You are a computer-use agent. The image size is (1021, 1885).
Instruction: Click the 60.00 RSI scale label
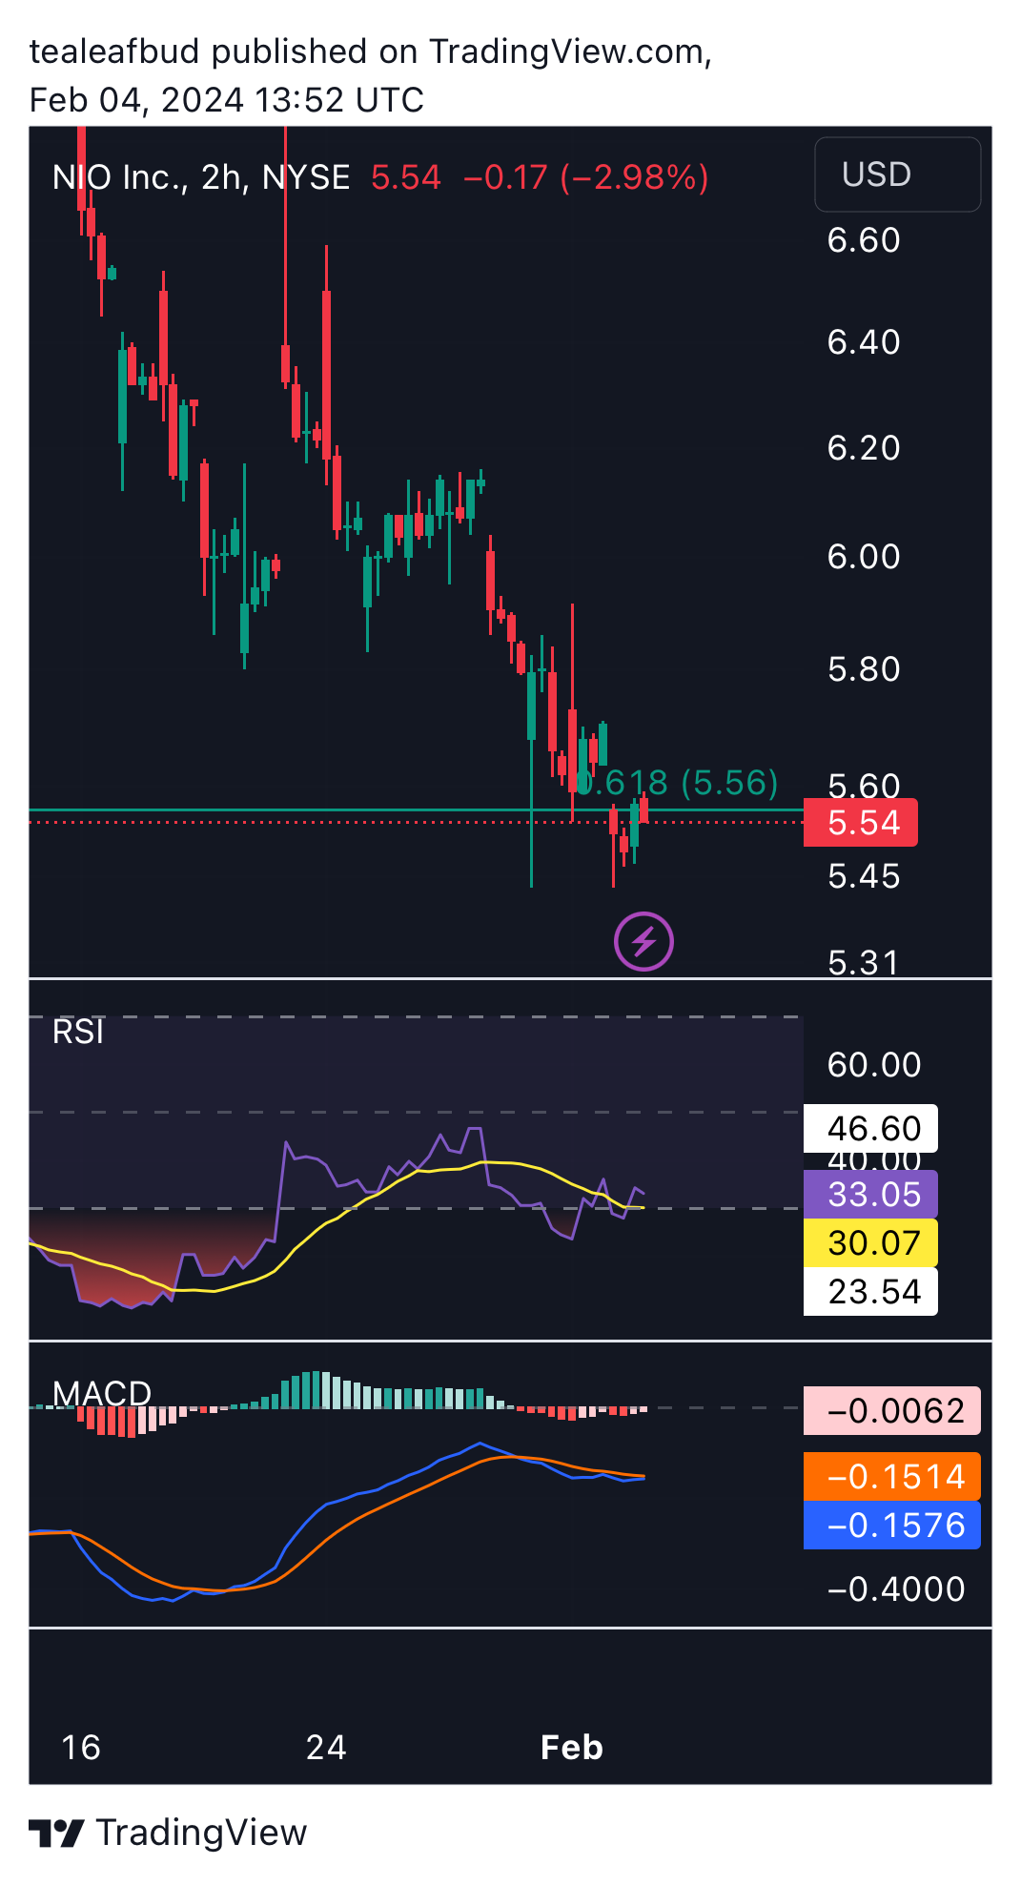click(x=874, y=1065)
